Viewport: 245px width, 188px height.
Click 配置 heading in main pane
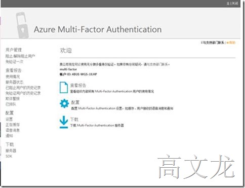coord(75,102)
